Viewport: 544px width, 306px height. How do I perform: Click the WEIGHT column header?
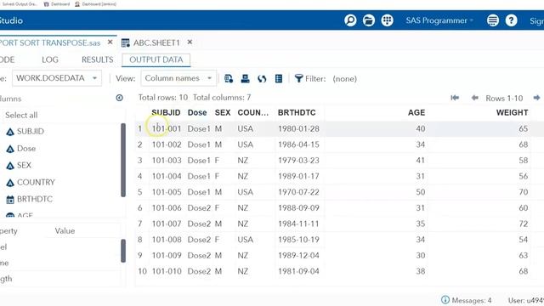(x=512, y=112)
